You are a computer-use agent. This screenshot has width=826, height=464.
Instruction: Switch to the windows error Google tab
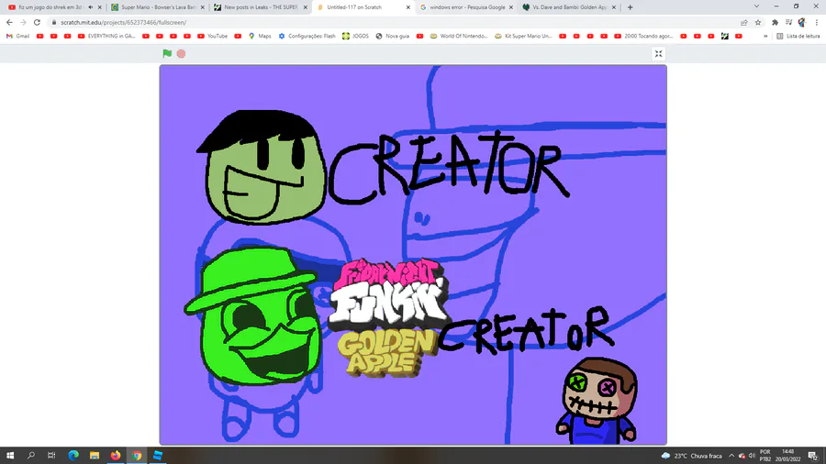(465, 7)
